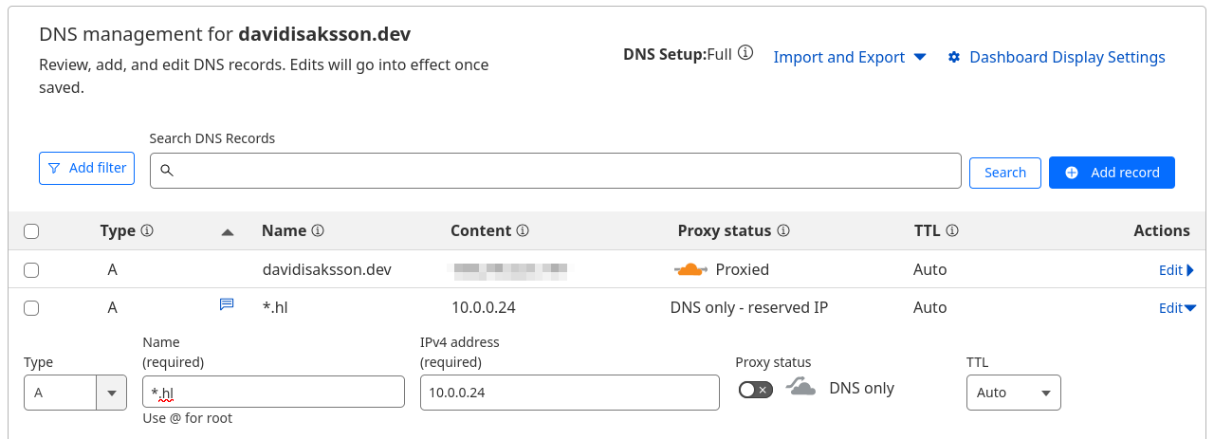Toggle the Proxy status switch to proxied
Viewport: 1214px width, 439px height.
(x=756, y=390)
